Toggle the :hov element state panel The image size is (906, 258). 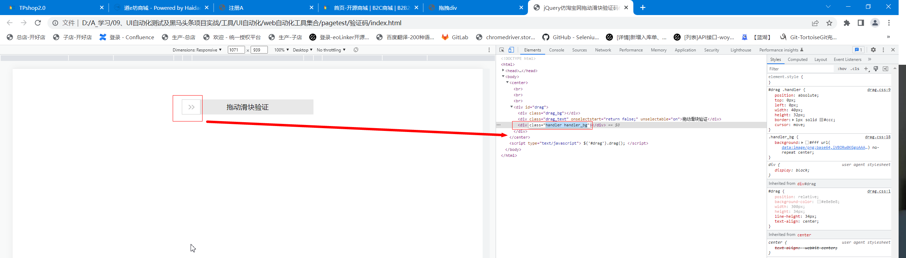[842, 69]
